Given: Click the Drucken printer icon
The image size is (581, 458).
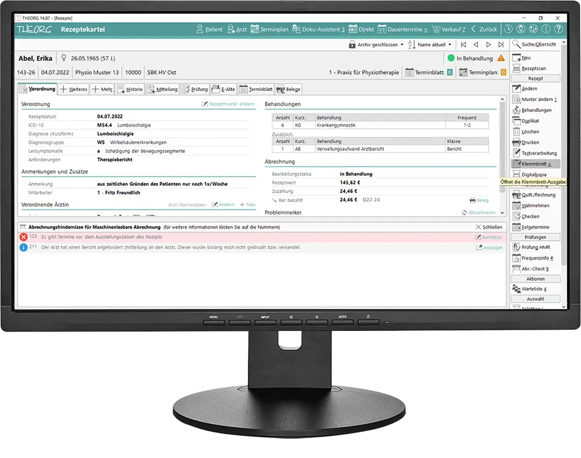Looking at the screenshot, I should click(x=517, y=142).
